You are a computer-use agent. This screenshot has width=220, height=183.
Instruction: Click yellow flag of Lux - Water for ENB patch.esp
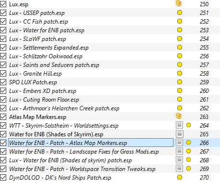coord(180,30)
